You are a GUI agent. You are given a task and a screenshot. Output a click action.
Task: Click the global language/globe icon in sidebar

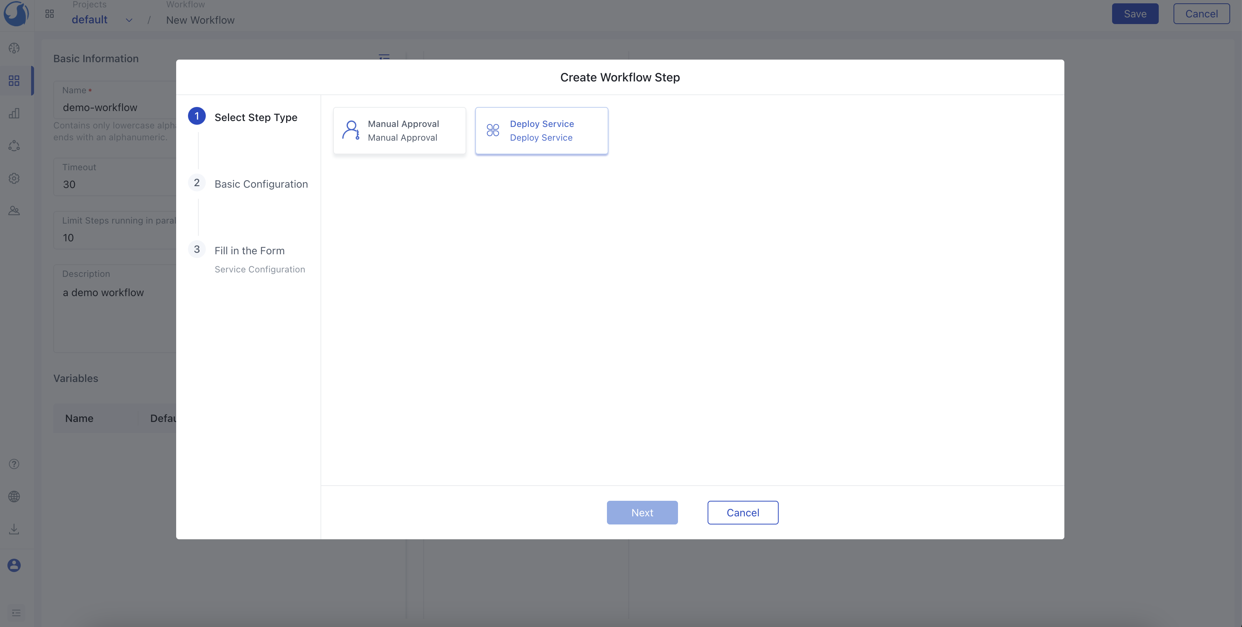(x=14, y=497)
